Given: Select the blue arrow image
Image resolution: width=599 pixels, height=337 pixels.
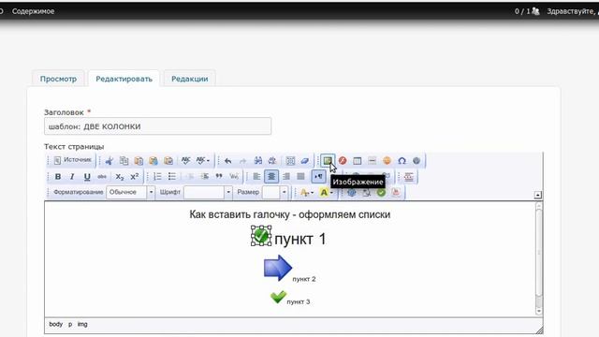Looking at the screenshot, I should coord(278,268).
